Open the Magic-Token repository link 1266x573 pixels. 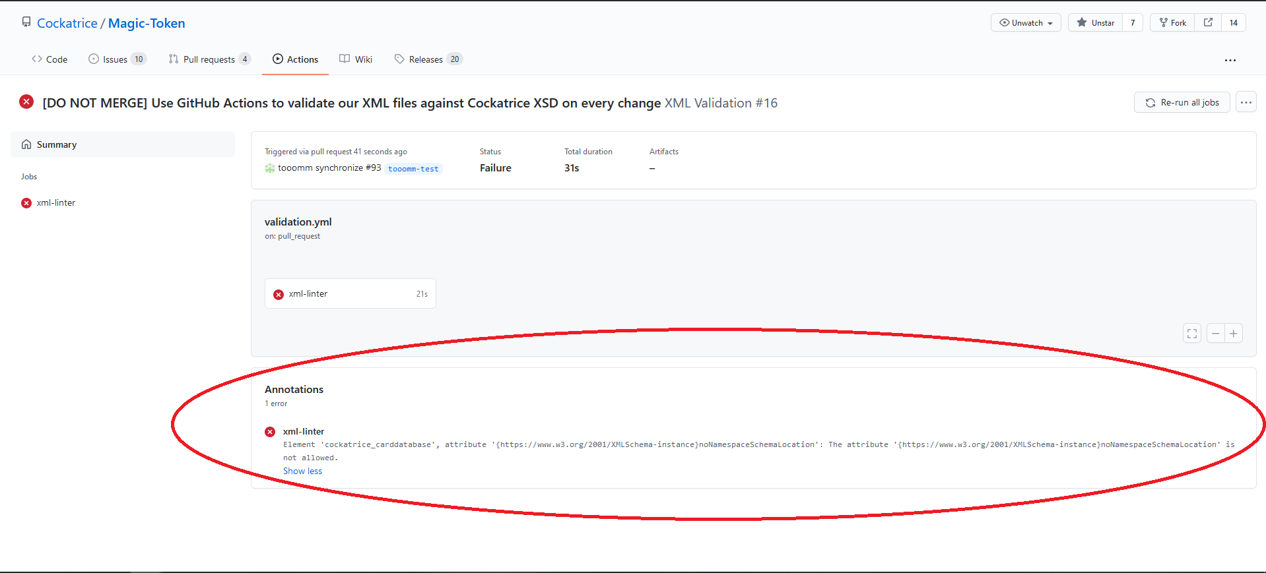147,23
